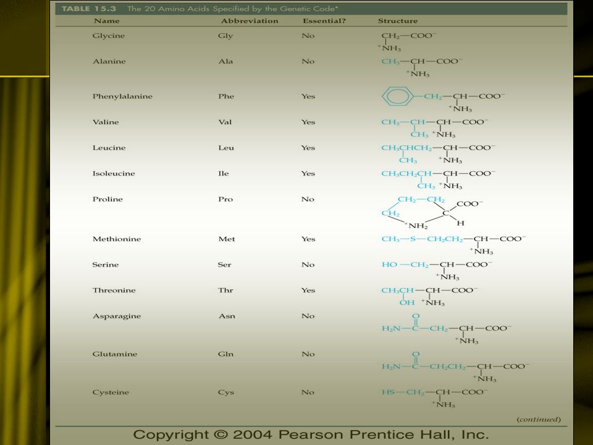593x445 pixels.
Task: Click the name 'Proline'
Action: 107,199
